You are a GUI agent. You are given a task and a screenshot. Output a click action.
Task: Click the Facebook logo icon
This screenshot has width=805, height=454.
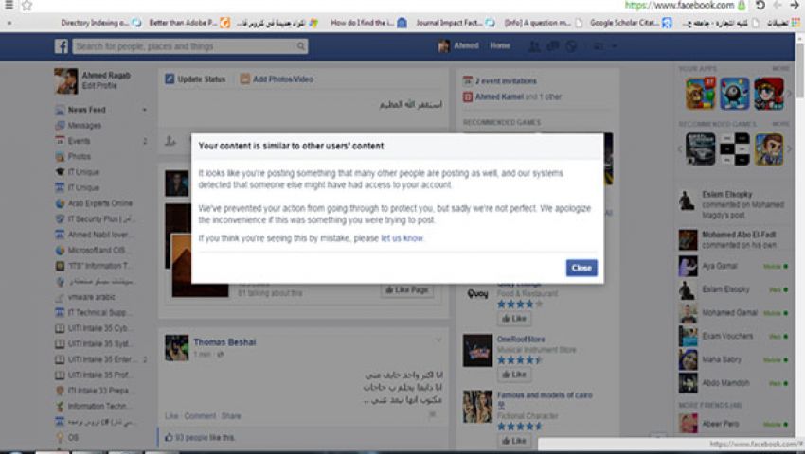(x=62, y=46)
